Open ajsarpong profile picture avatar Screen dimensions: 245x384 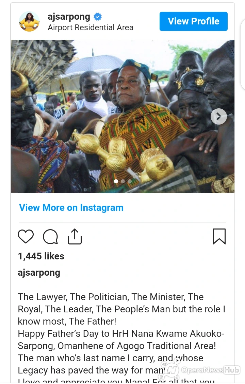pyautogui.click(x=30, y=21)
